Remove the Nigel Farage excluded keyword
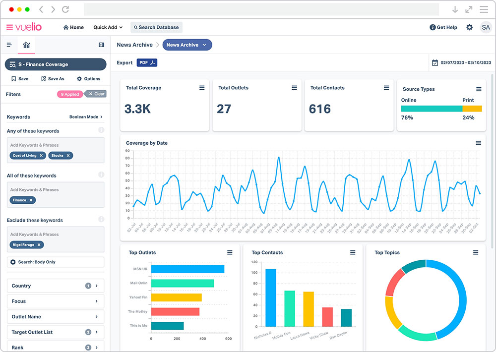496x352 pixels. tap(39, 245)
